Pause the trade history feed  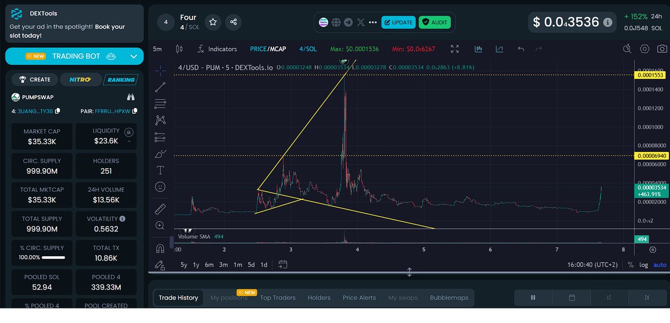coord(533,298)
